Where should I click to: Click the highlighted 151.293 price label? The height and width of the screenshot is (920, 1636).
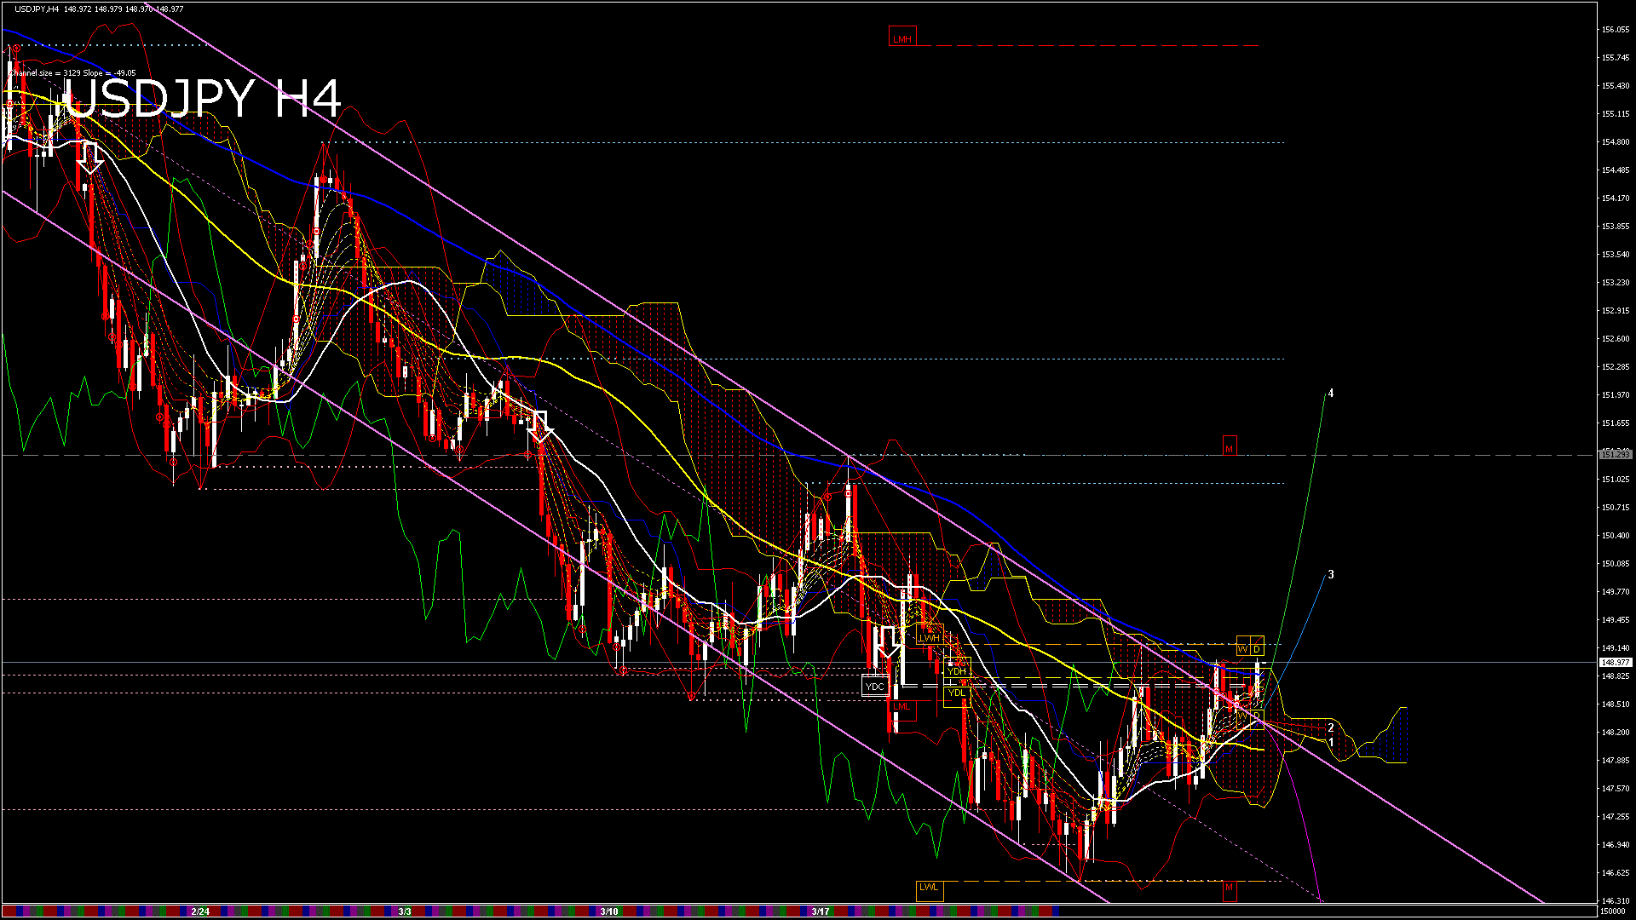(1615, 455)
